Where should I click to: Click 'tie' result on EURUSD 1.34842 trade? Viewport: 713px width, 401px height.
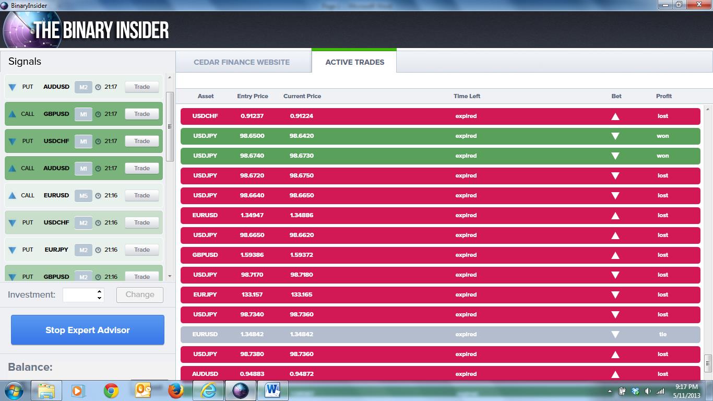(x=663, y=334)
